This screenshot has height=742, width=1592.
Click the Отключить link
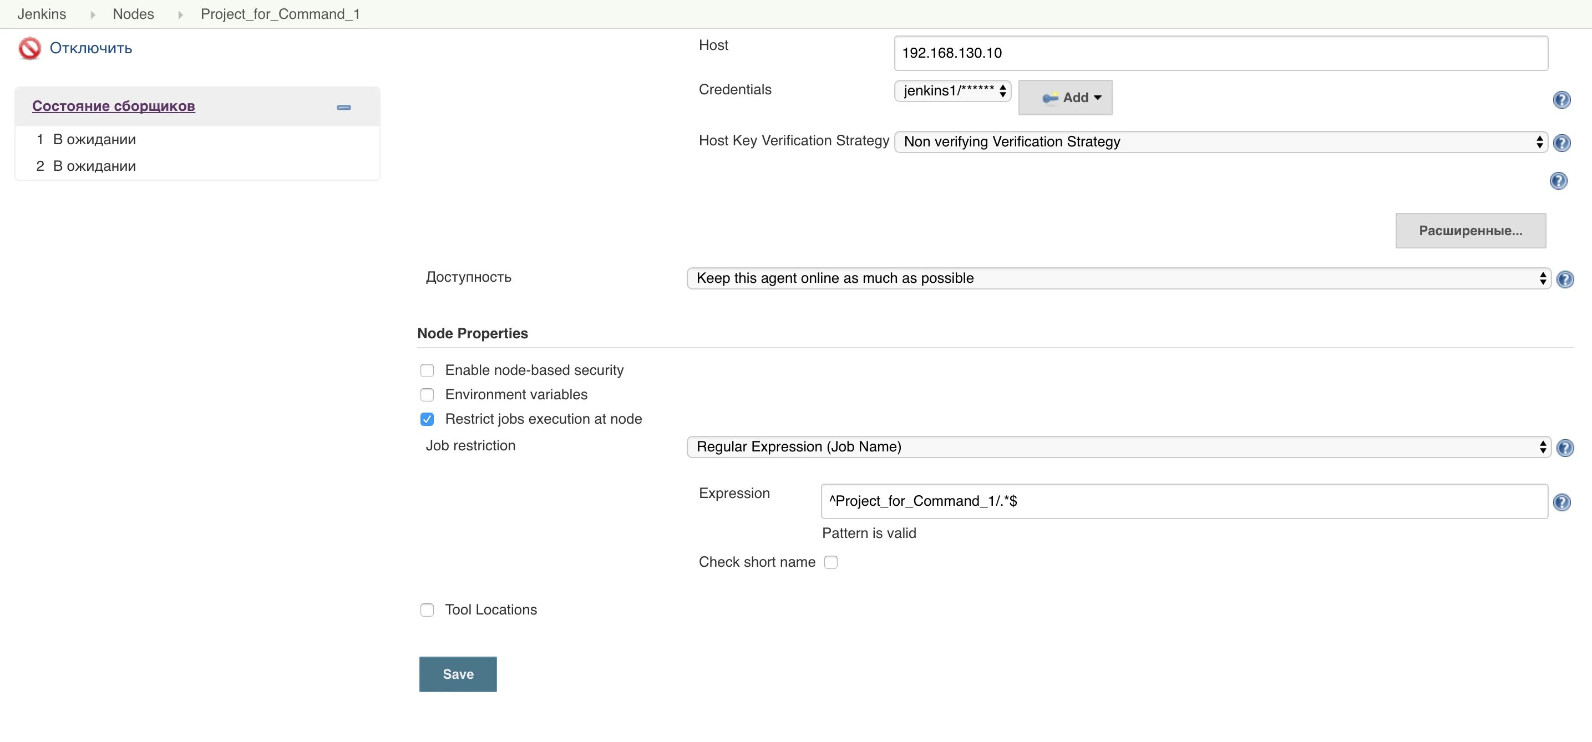91,48
